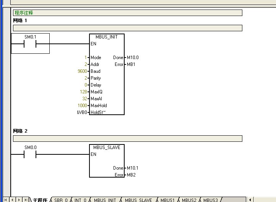Open the MBUS3 tab
The height and width of the screenshot is (202, 276).
click(x=211, y=200)
